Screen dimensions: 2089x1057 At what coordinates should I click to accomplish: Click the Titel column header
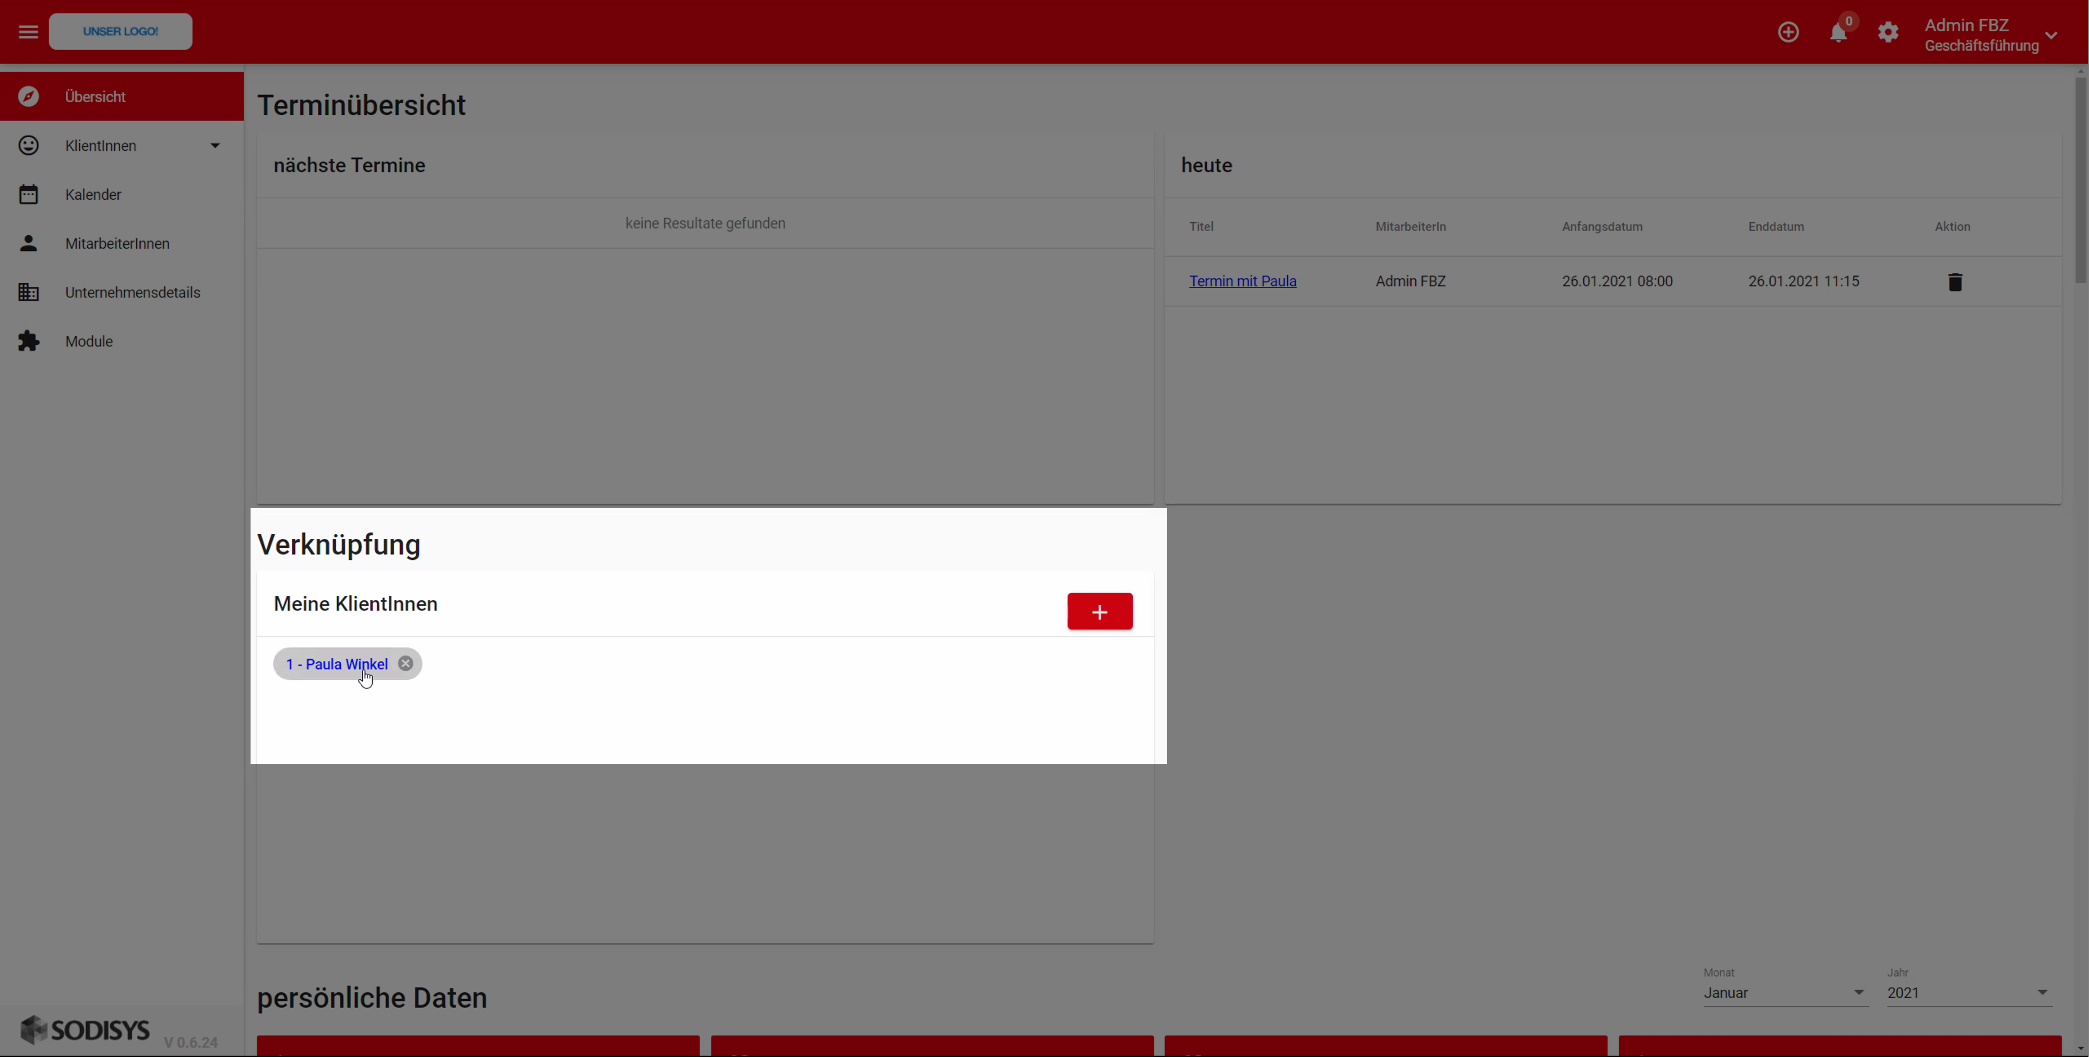[x=1201, y=227]
